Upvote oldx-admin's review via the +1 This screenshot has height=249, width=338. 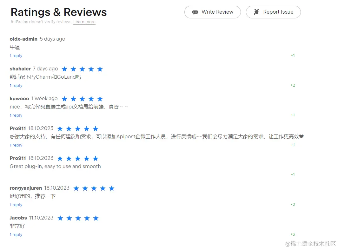point(292,55)
